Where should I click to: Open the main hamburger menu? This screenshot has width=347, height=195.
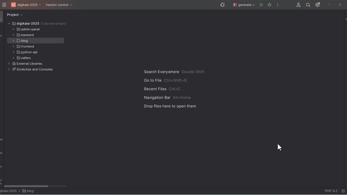click(x=4, y=5)
